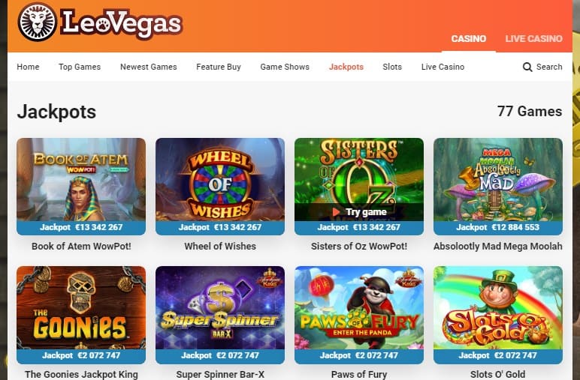The image size is (580, 380).
Task: Click the search magnifier icon
Action: [x=527, y=67]
